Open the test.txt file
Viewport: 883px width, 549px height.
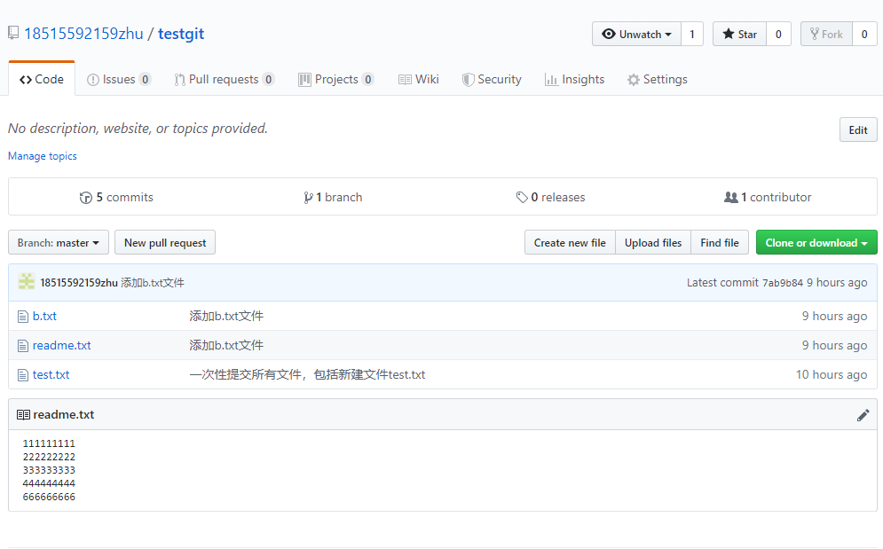pos(51,375)
